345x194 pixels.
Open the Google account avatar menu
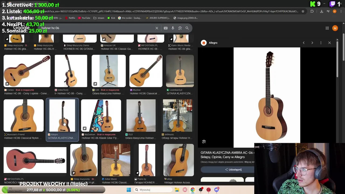pos(335,28)
